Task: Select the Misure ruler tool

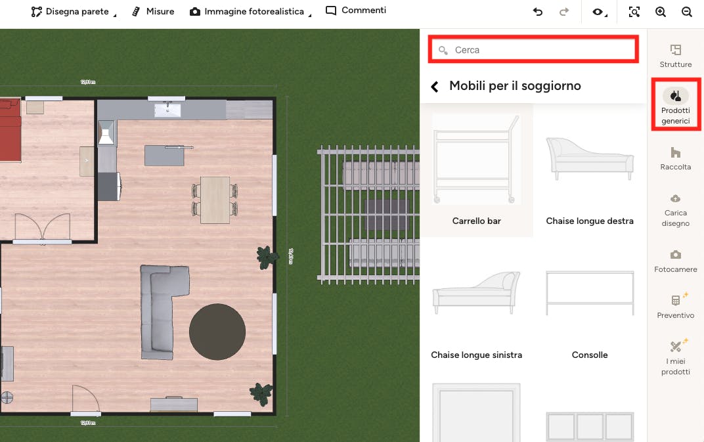Action: pos(153,11)
